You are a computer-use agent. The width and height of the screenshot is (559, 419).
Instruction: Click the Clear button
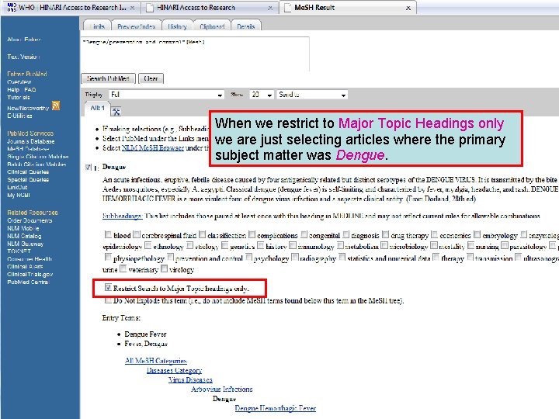pos(151,78)
